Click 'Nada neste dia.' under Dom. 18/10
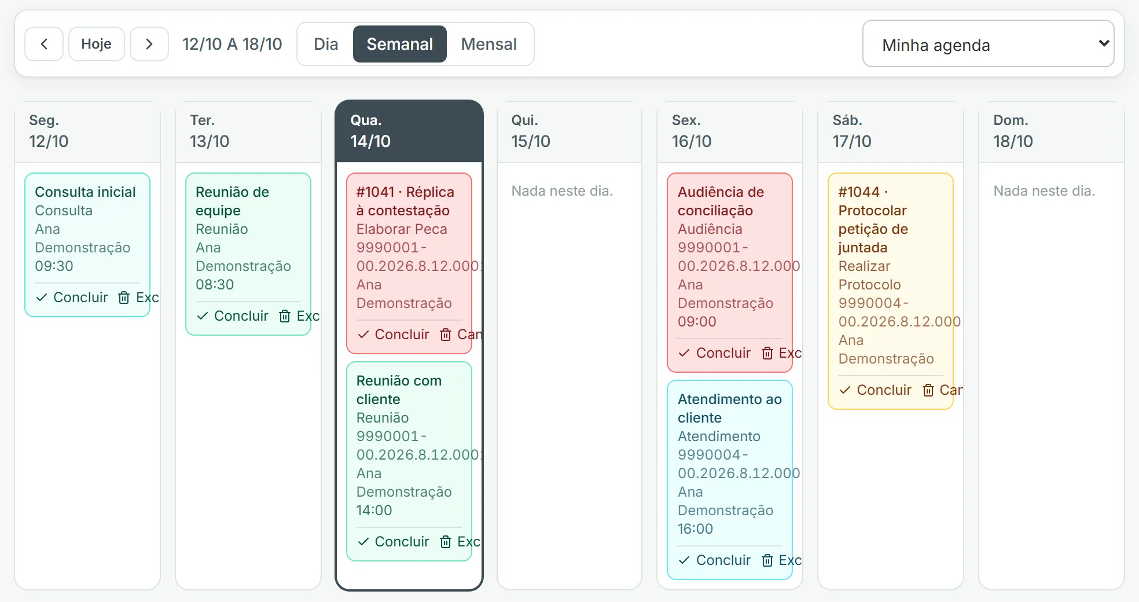The width and height of the screenshot is (1139, 602). pyautogui.click(x=1044, y=191)
